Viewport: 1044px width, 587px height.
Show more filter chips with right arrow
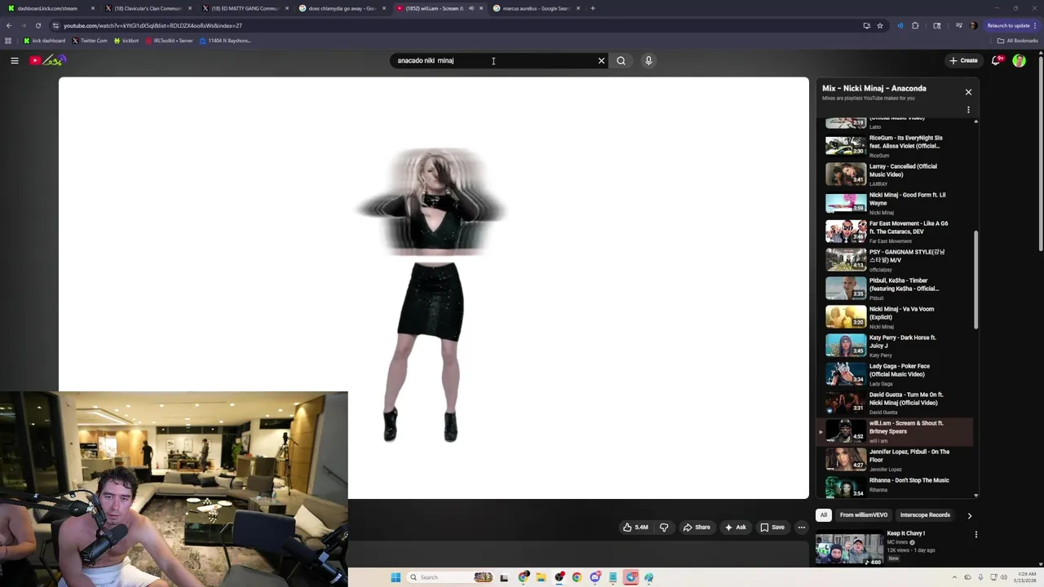point(969,515)
